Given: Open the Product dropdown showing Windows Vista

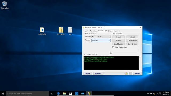Looking at the screenshot, I should click(101, 37).
